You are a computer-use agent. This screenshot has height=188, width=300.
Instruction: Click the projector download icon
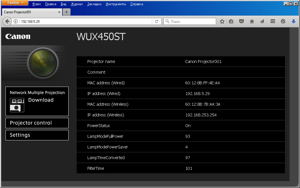tap(17, 105)
